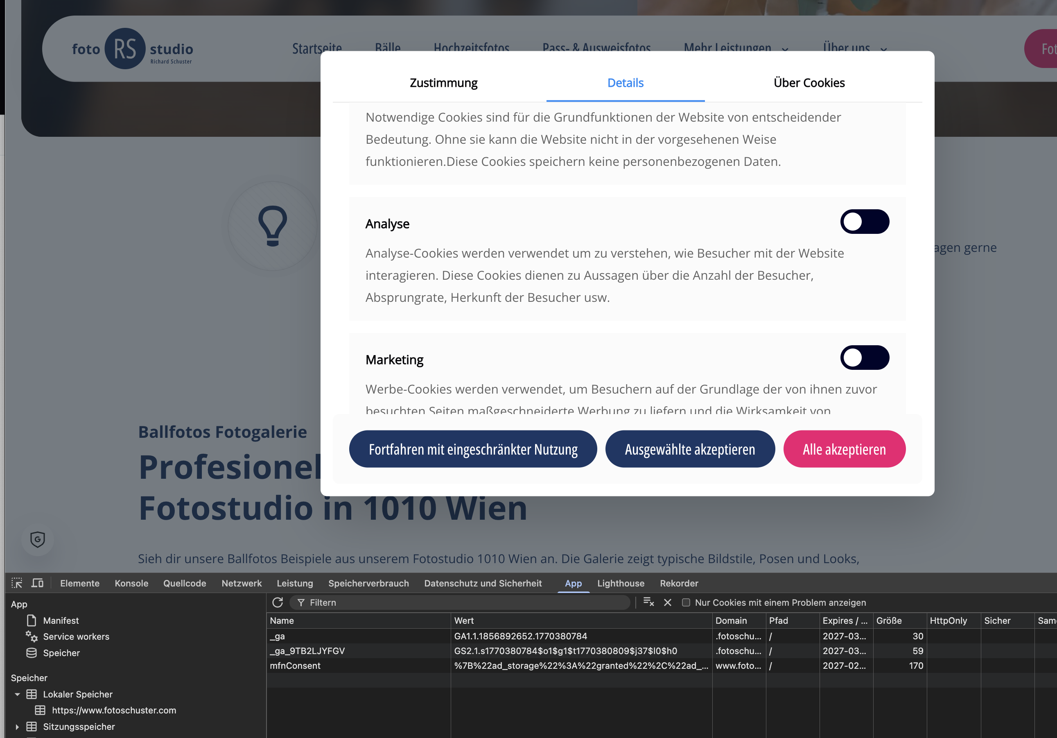The height and width of the screenshot is (738, 1057).
Task: Click the Alle akzeptieren button
Action: pos(844,449)
